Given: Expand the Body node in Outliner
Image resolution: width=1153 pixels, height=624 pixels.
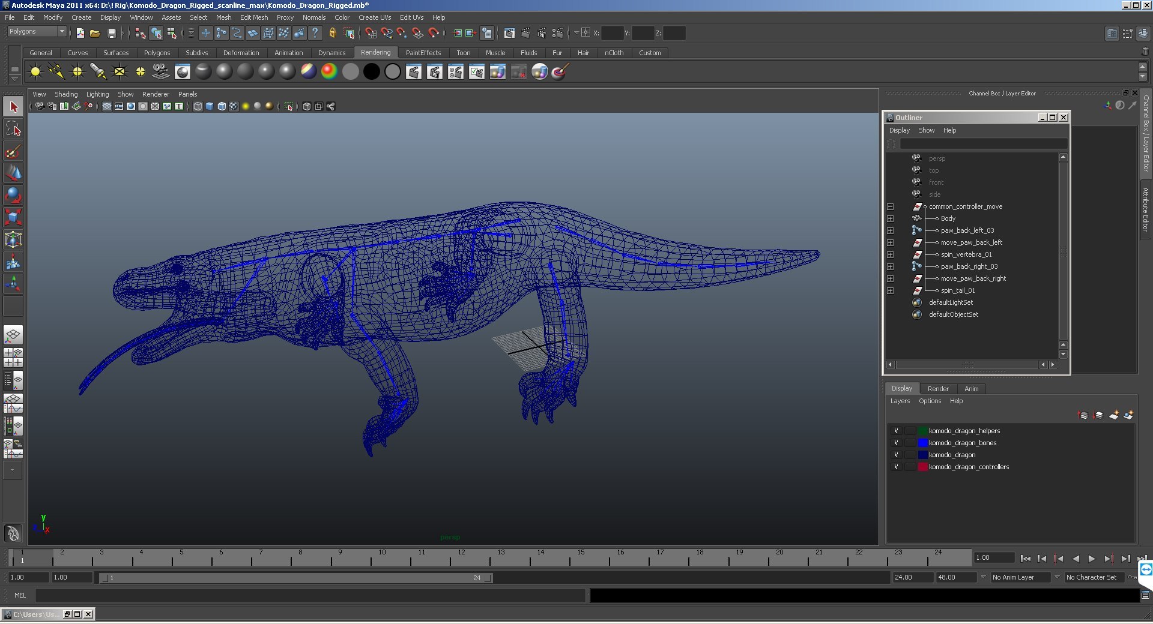Looking at the screenshot, I should (890, 218).
